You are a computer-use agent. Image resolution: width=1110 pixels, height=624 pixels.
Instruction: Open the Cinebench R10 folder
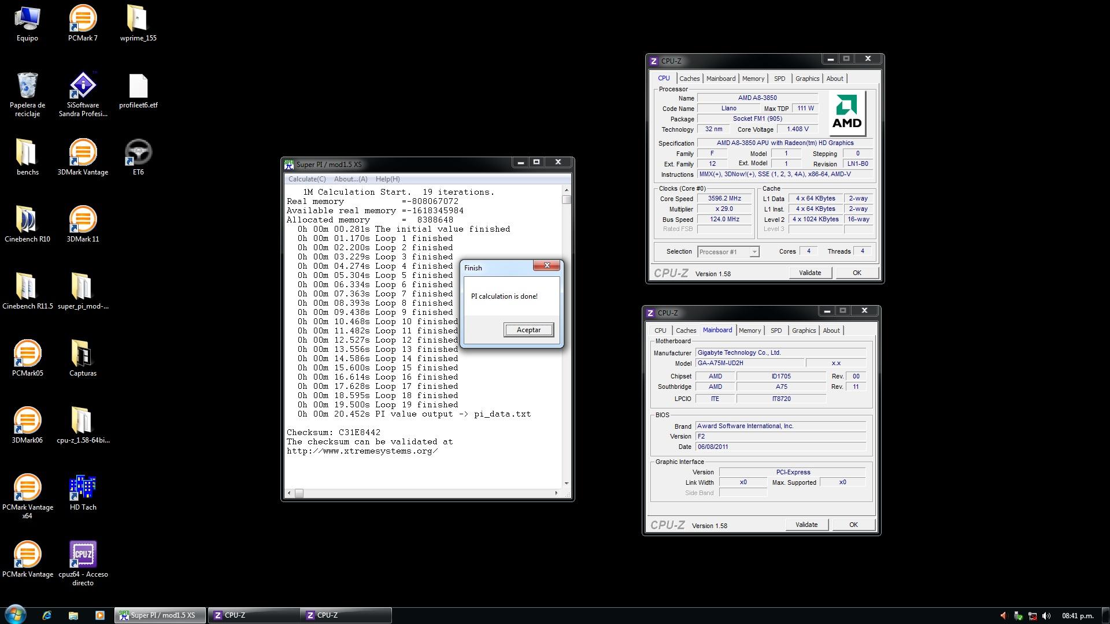(x=27, y=224)
